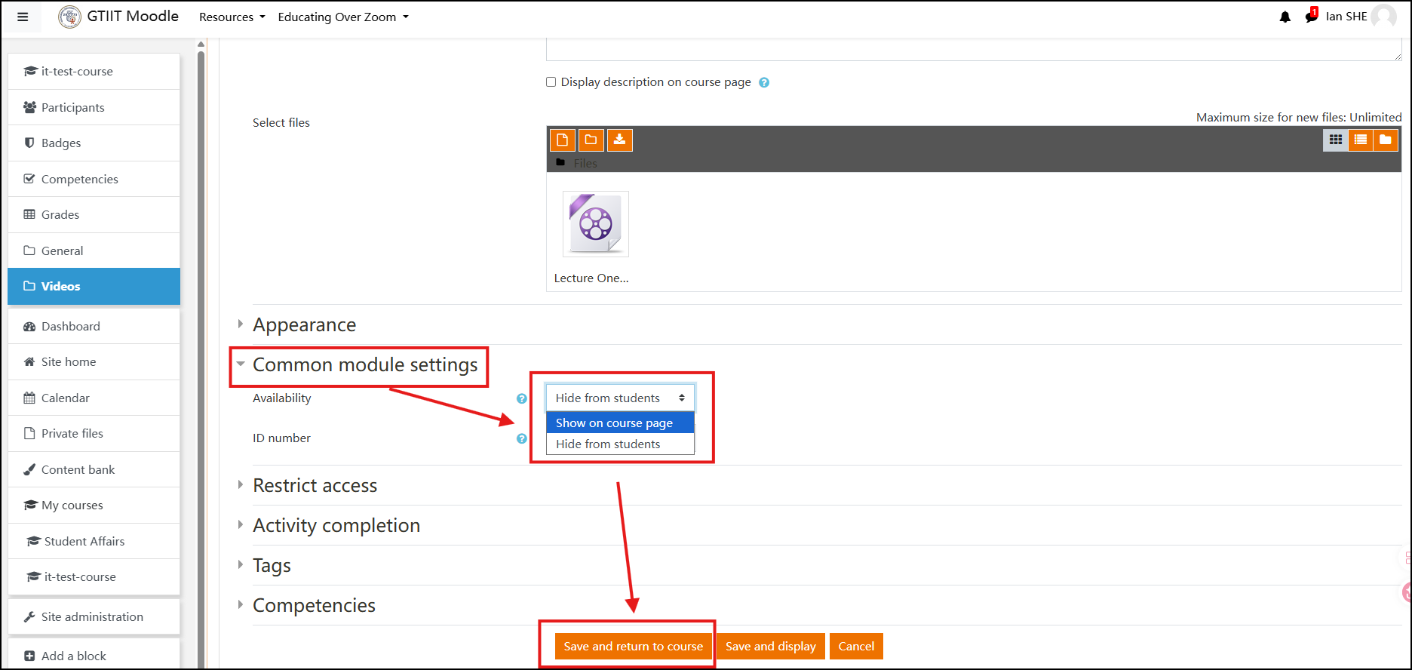The height and width of the screenshot is (670, 1412).
Task: Open the notifications bell
Action: click(x=1285, y=17)
